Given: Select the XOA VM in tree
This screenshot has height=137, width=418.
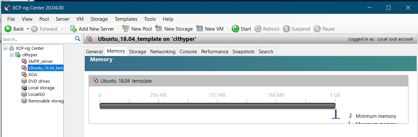Looking at the screenshot, I should pos(33,74).
